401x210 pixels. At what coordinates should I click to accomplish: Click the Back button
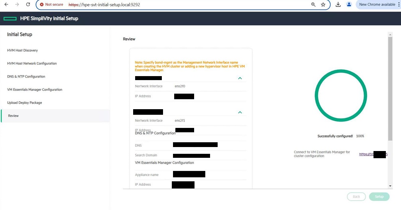[356, 196]
